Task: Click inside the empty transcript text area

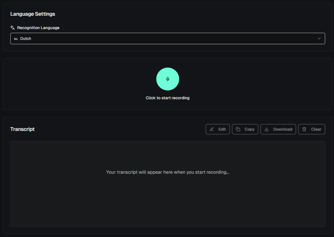Action: pyautogui.click(x=167, y=184)
